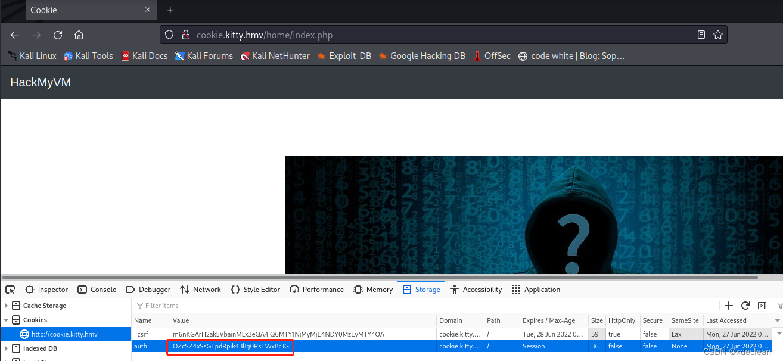The height and width of the screenshot is (361, 783).
Task: Sort cookies by the Secure column
Action: pyautogui.click(x=654, y=320)
